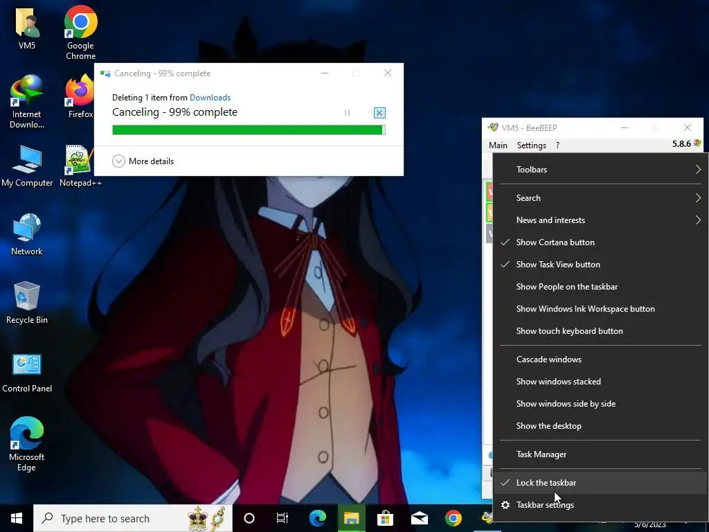Cancel the delete operation with X
This screenshot has height=532, width=709.
click(379, 113)
